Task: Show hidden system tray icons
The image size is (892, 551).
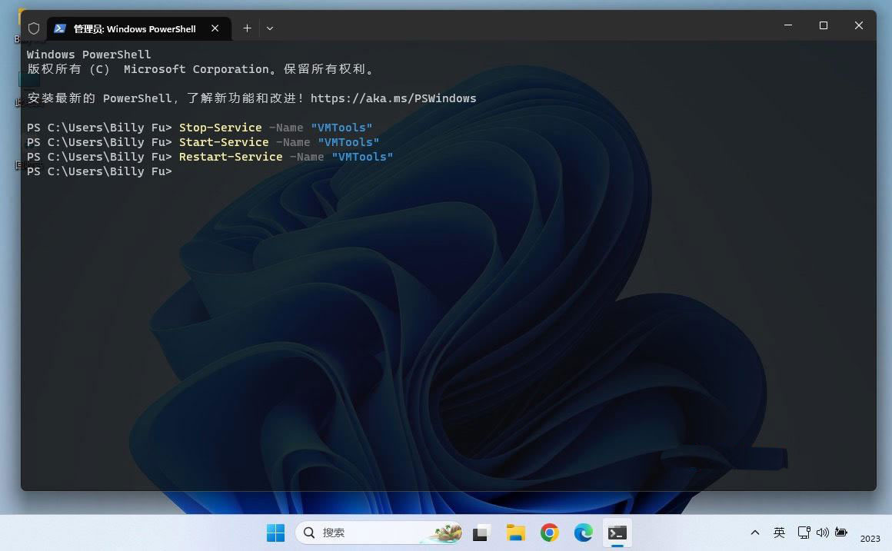Action: point(755,533)
